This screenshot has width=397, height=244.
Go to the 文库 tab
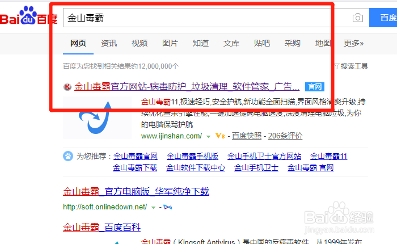click(x=231, y=43)
